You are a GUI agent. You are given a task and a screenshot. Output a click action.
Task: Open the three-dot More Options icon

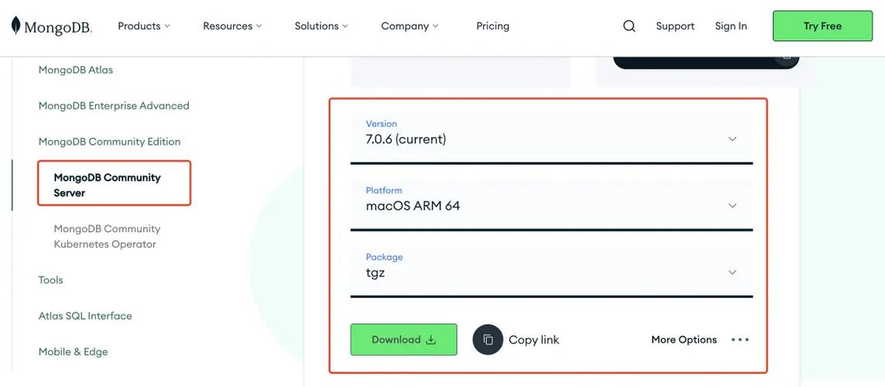point(740,340)
